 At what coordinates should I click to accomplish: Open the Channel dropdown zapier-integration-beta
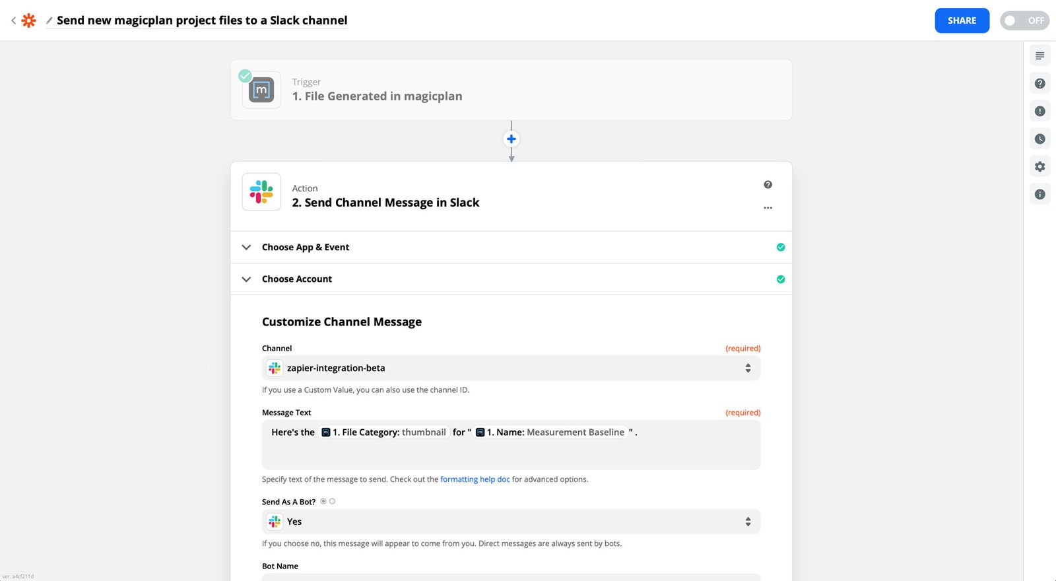[x=511, y=368]
